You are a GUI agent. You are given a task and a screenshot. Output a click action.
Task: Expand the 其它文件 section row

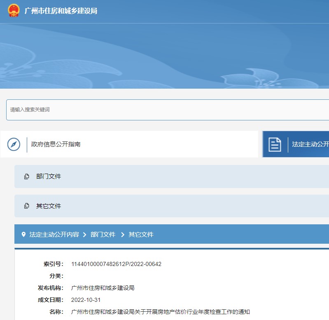coord(49,206)
